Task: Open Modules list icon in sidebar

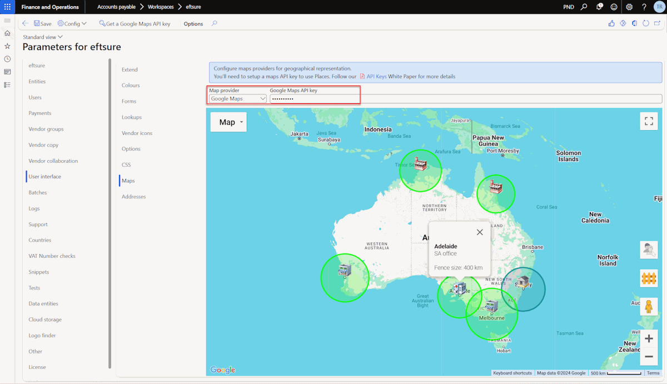Action: [7, 84]
